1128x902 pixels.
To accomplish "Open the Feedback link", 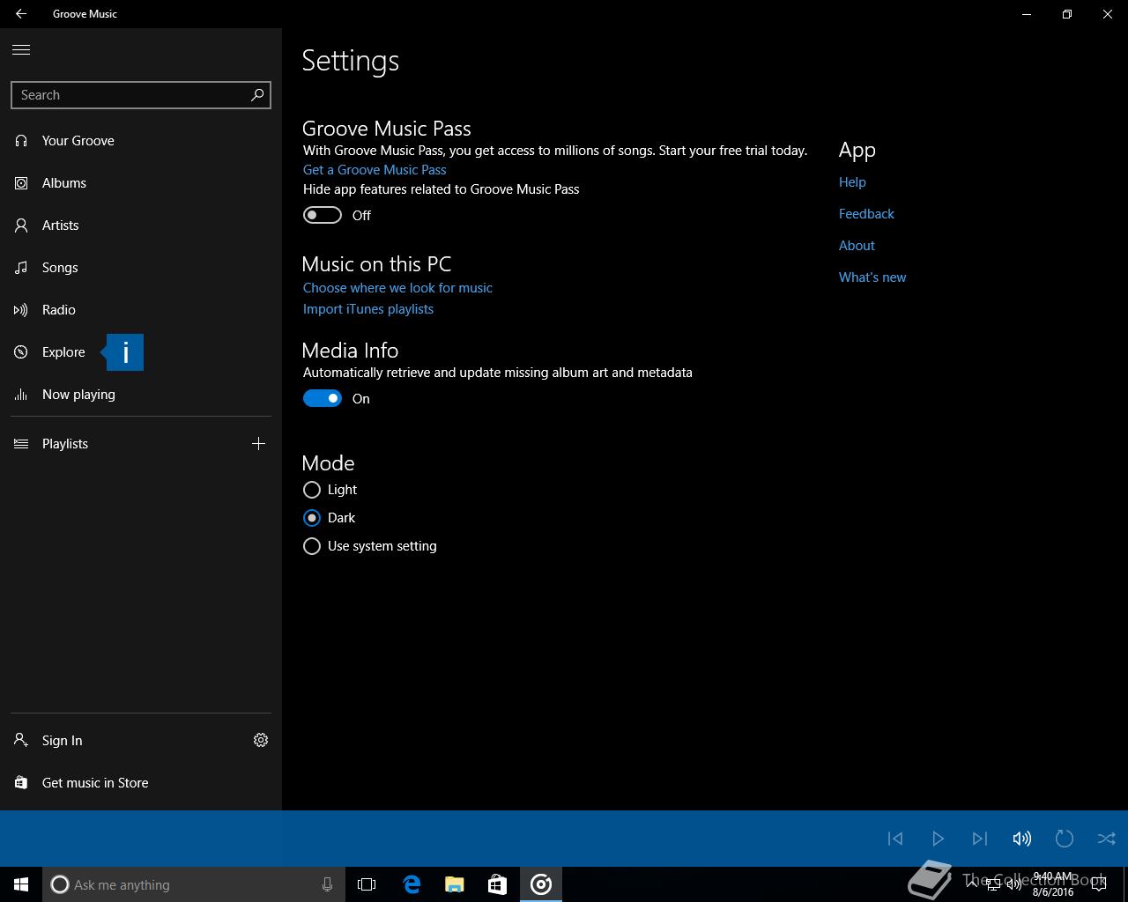I will 866,214.
